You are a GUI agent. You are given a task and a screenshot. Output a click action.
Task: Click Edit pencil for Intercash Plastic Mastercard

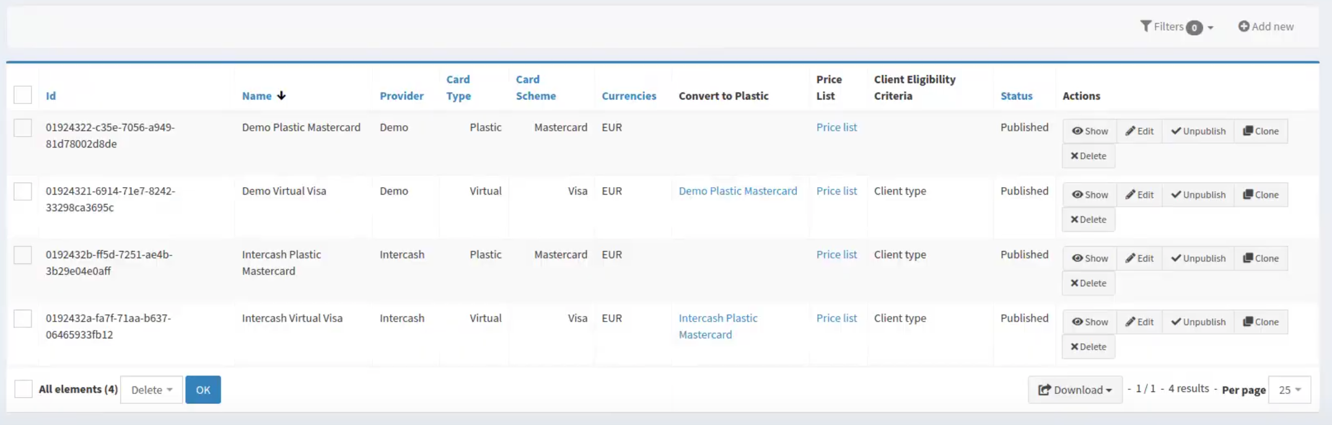[x=1131, y=258]
